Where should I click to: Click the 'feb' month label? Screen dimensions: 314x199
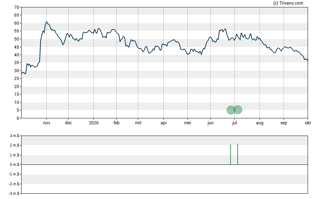[x=116, y=123]
